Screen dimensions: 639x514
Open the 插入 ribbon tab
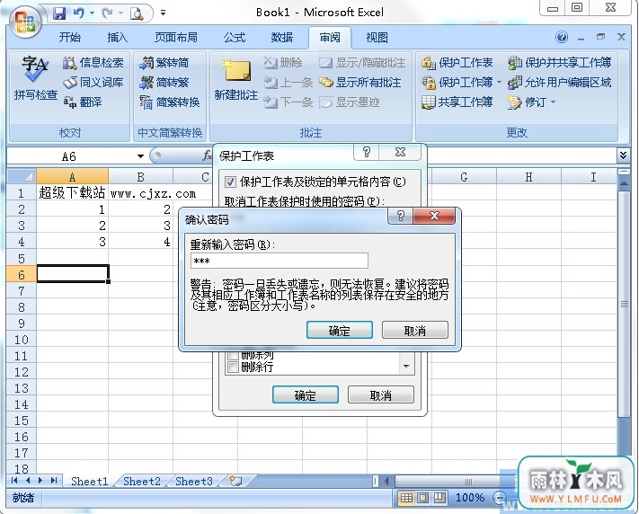[118, 38]
